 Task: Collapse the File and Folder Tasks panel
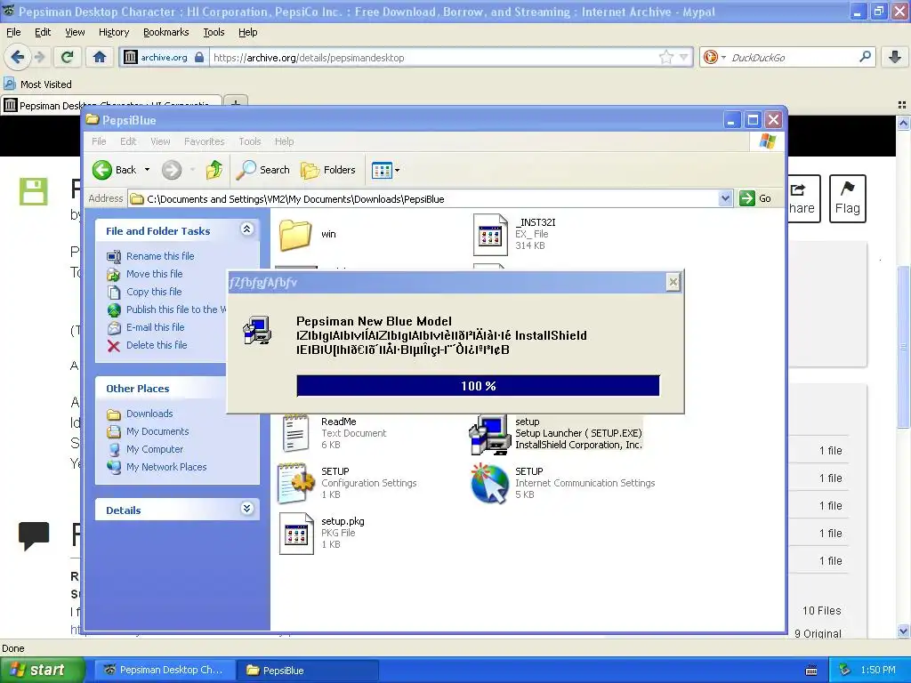pyautogui.click(x=247, y=229)
